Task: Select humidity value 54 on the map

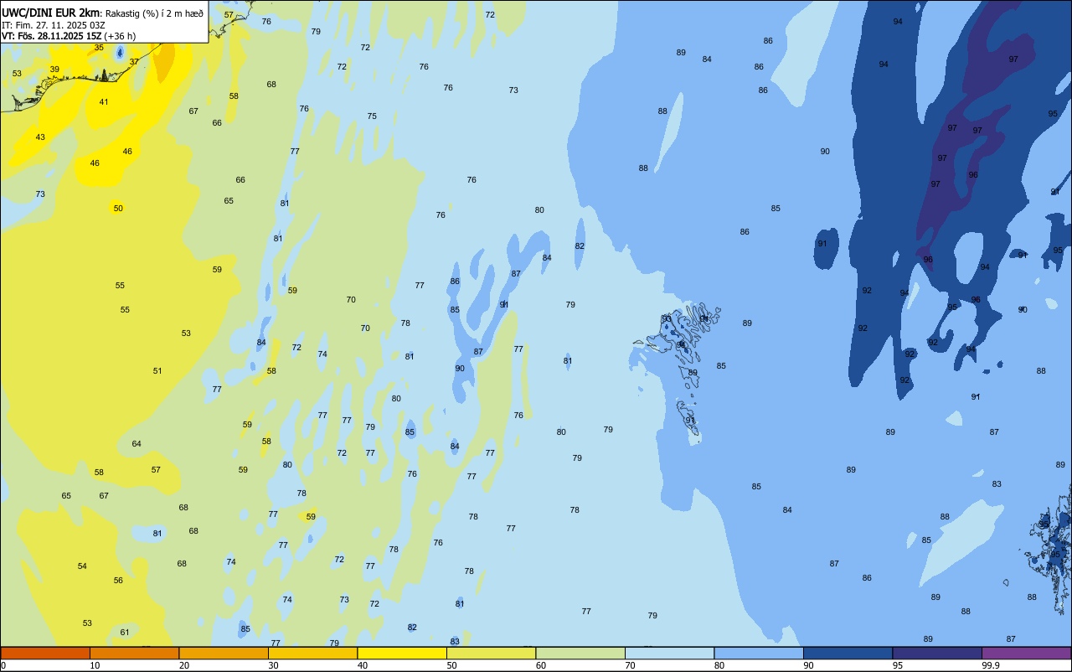Action: click(x=82, y=566)
